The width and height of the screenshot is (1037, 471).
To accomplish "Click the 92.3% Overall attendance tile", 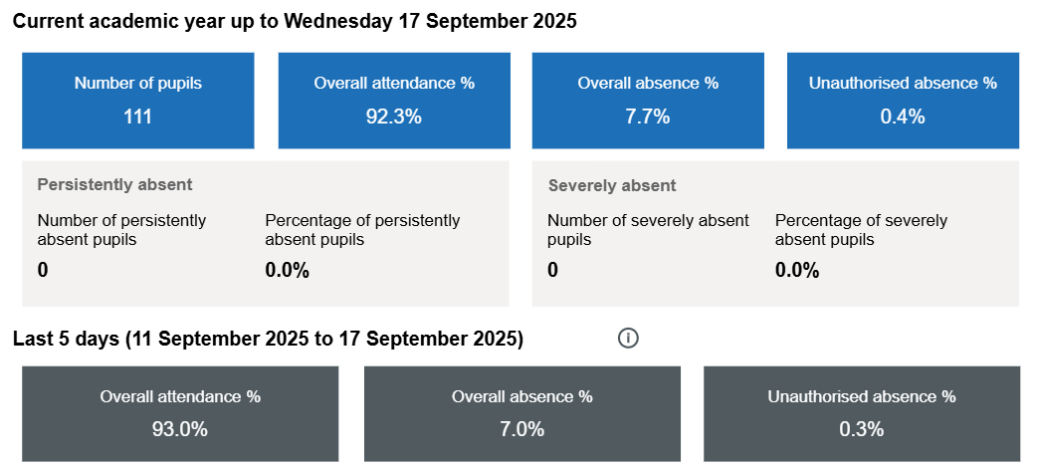I will pos(394,100).
